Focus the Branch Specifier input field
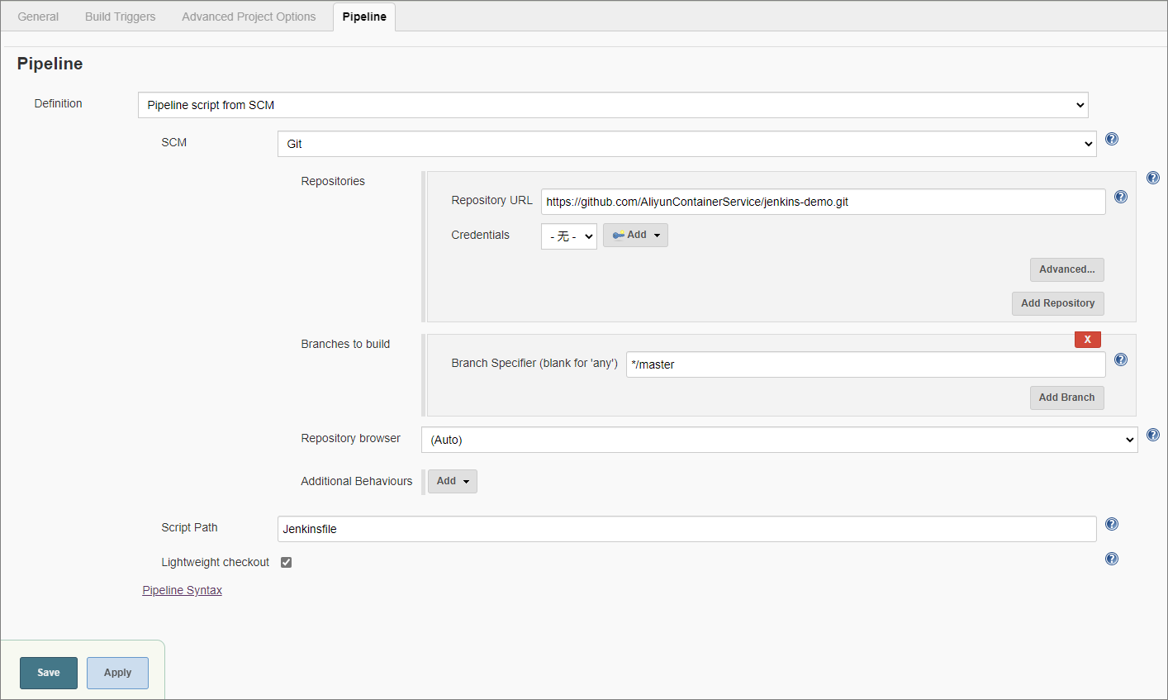This screenshot has height=700, width=1168. coord(866,364)
